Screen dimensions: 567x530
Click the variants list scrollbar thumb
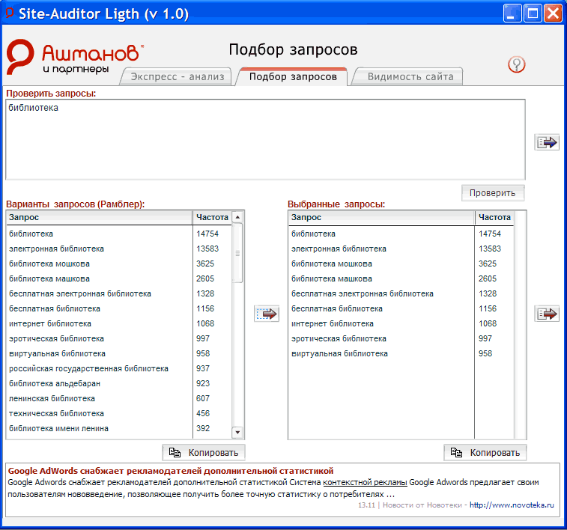click(237, 253)
